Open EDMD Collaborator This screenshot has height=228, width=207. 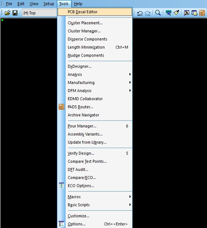pos(95,99)
